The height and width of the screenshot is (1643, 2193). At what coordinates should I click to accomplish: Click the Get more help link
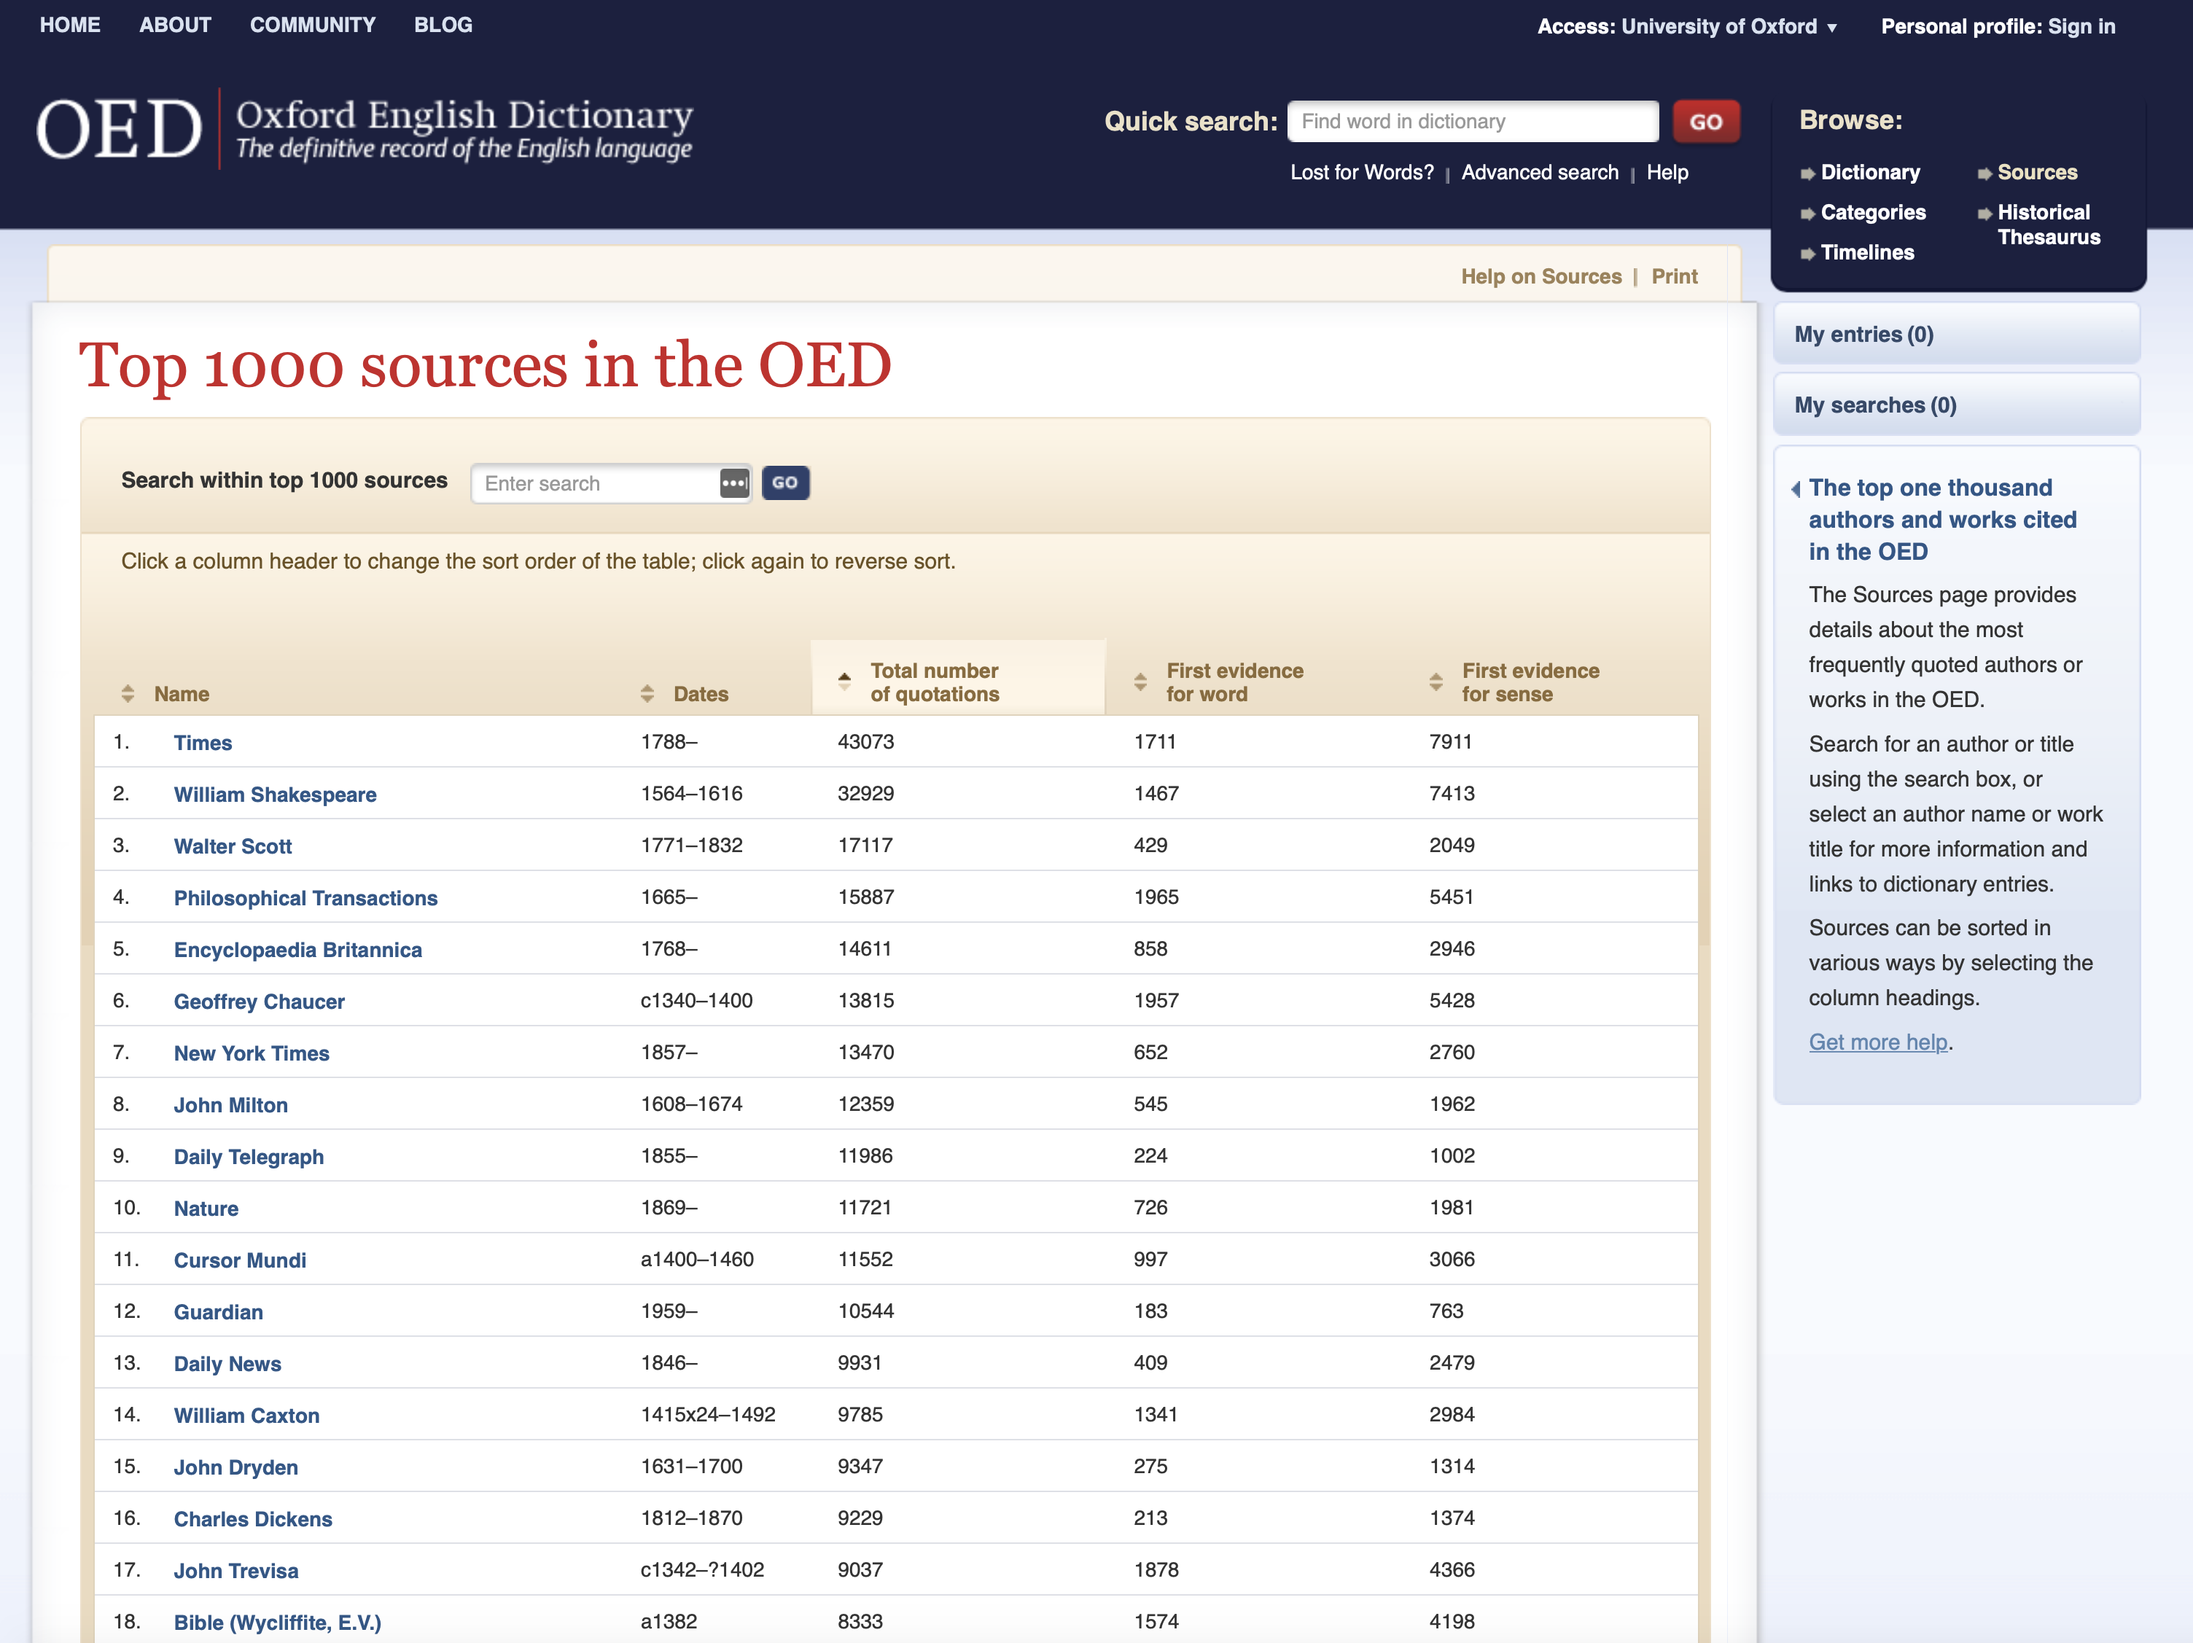pyautogui.click(x=1878, y=1042)
